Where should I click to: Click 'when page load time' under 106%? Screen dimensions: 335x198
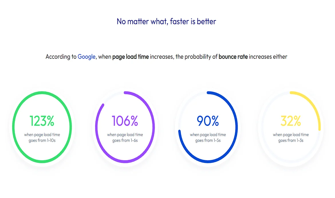click(125, 135)
